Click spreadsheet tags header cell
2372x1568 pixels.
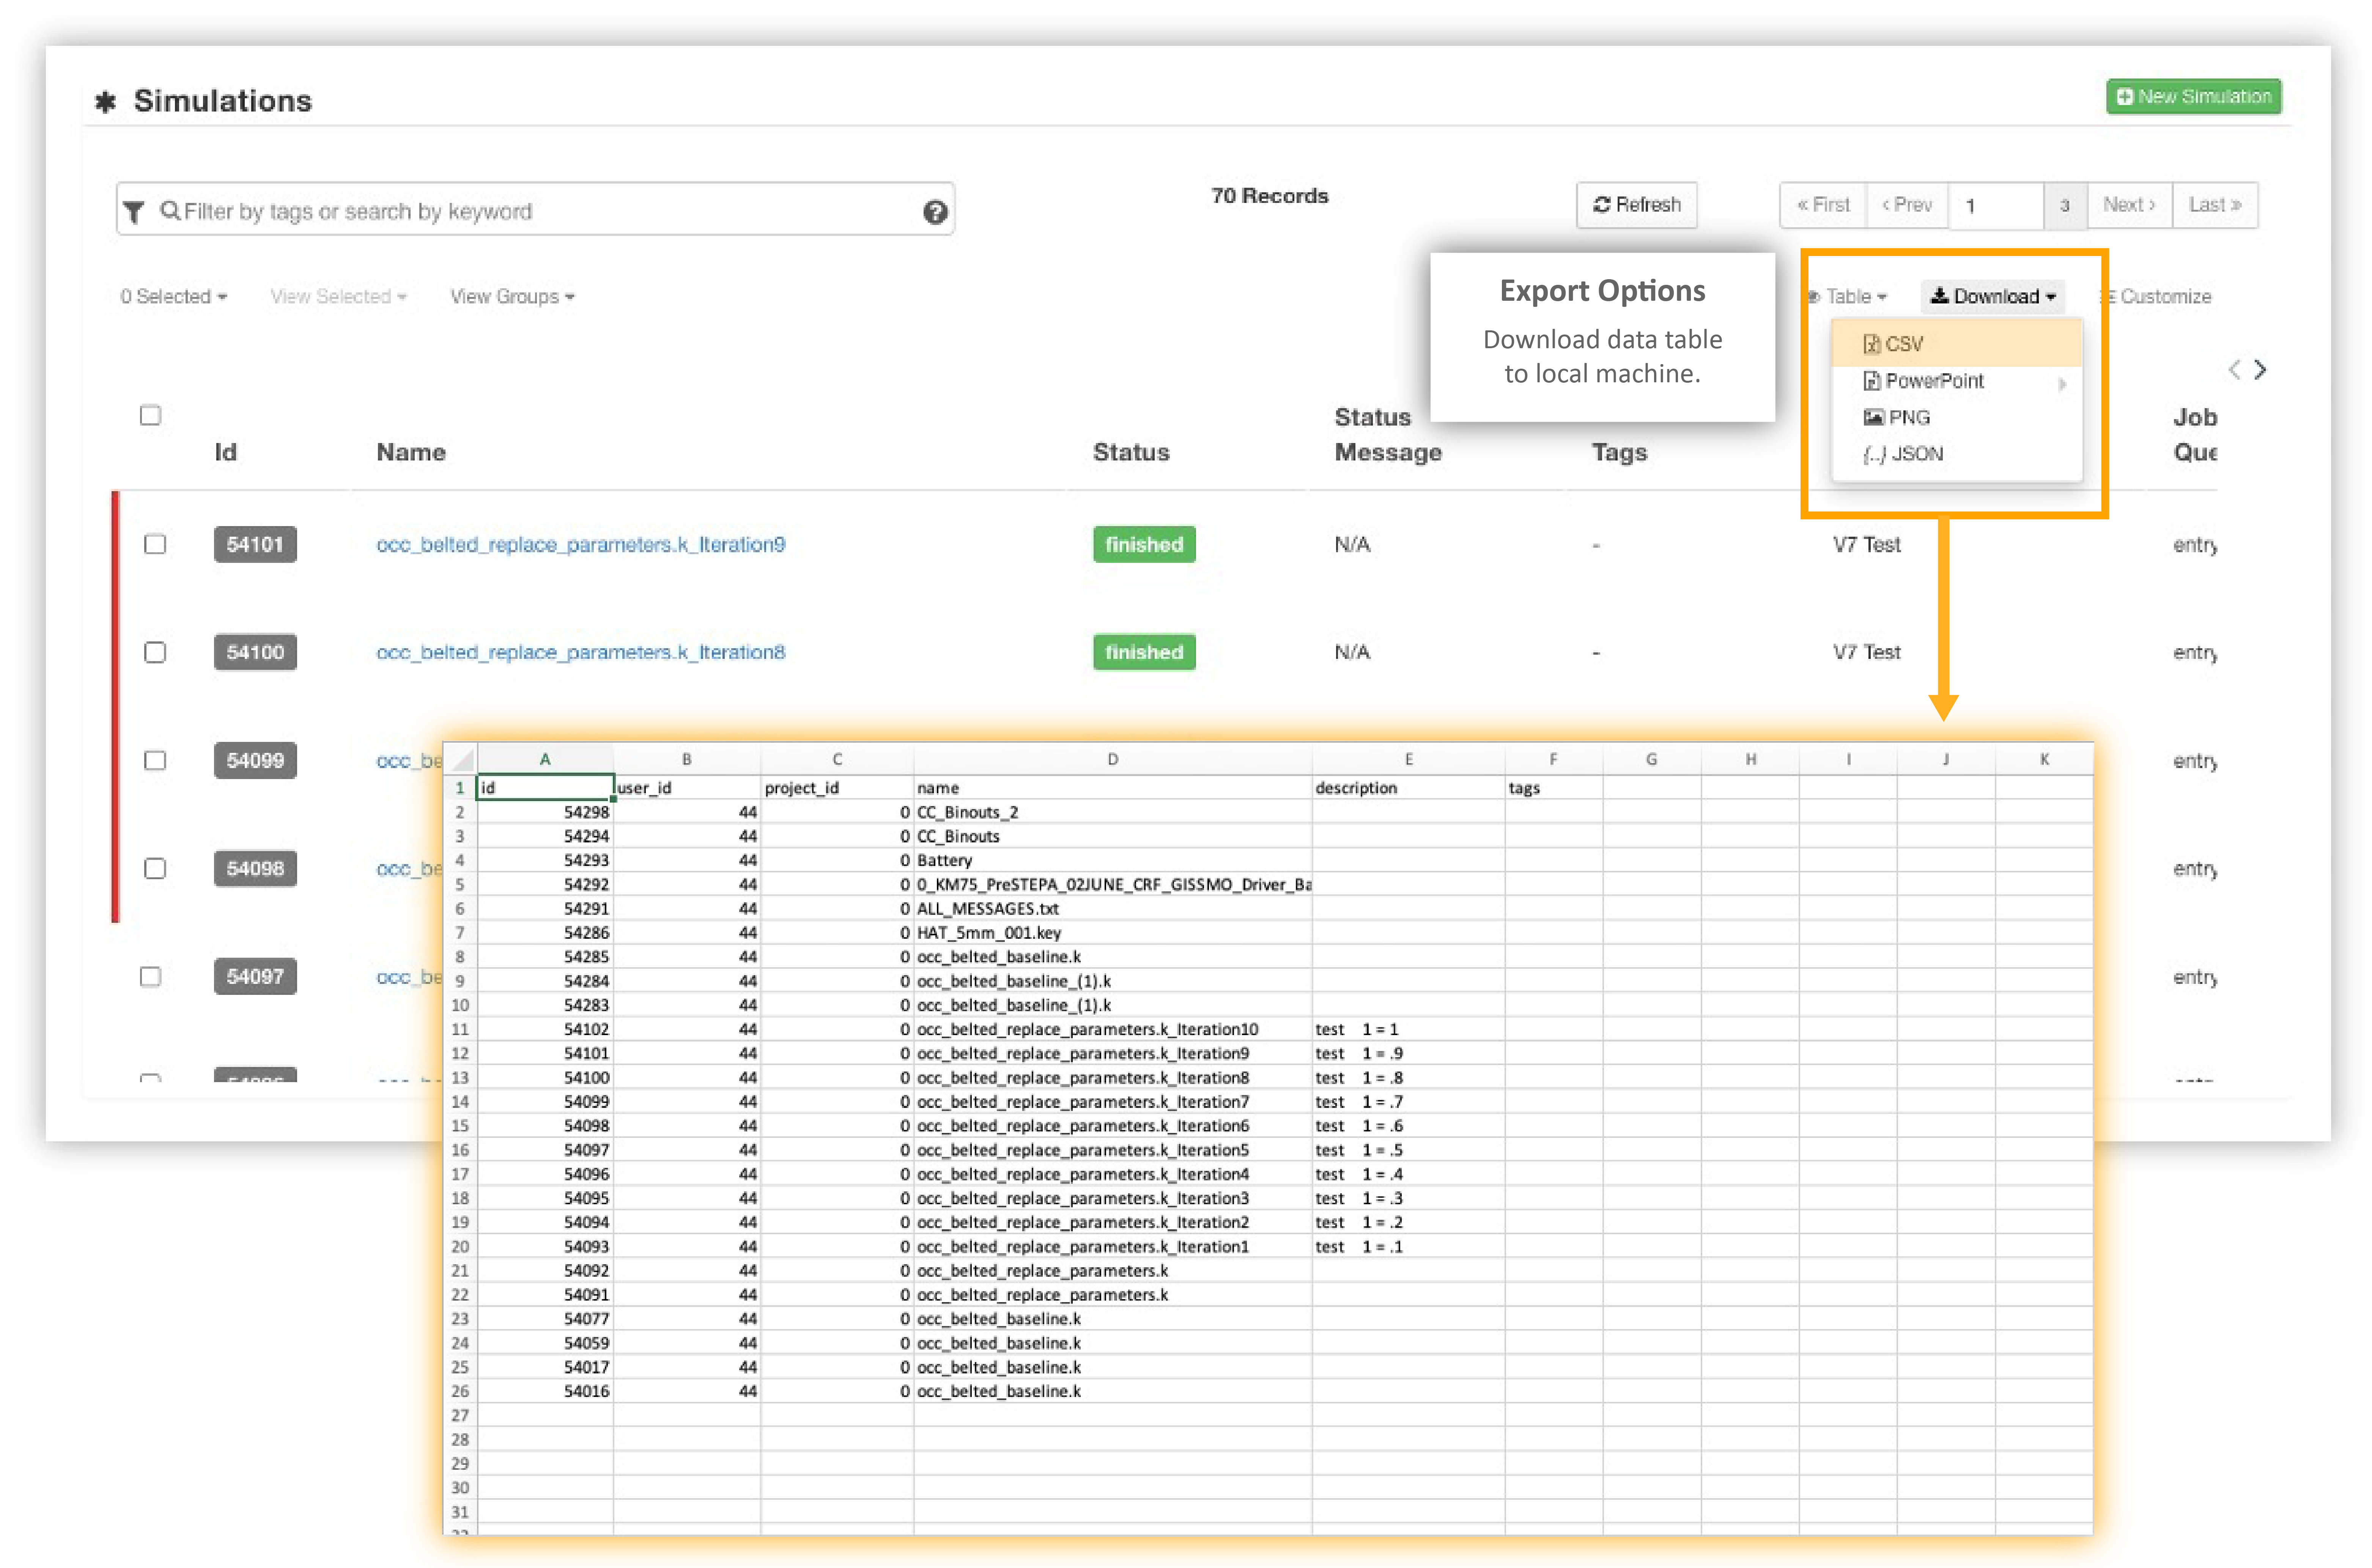[x=1553, y=788]
